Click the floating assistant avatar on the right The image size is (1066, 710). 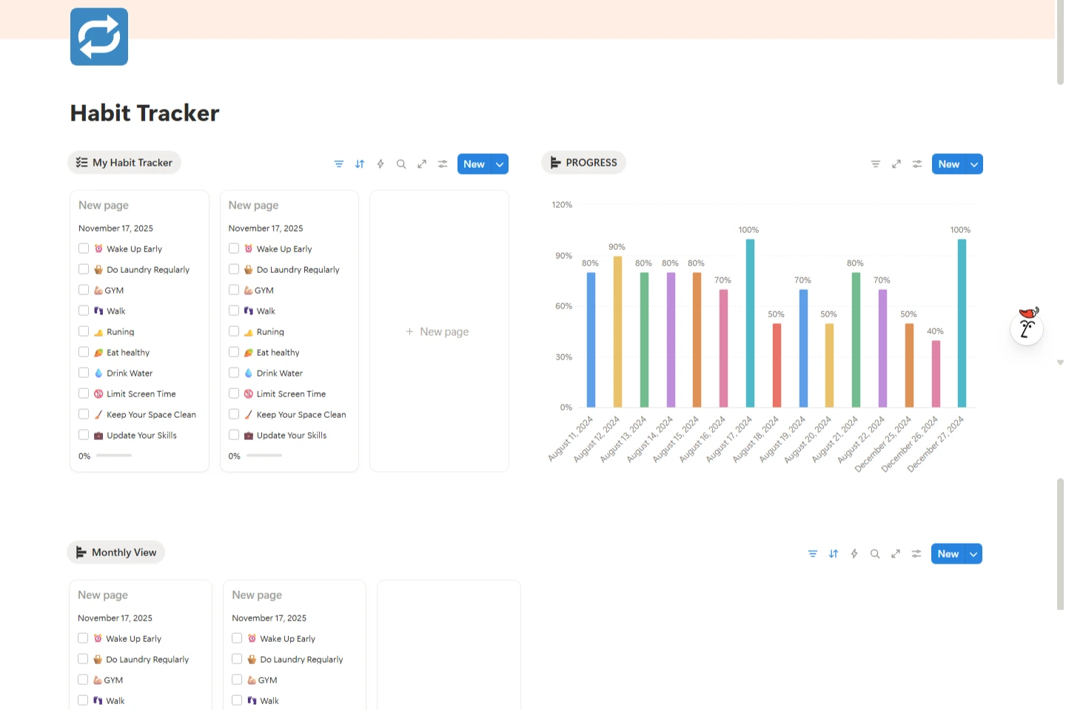pyautogui.click(x=1027, y=325)
